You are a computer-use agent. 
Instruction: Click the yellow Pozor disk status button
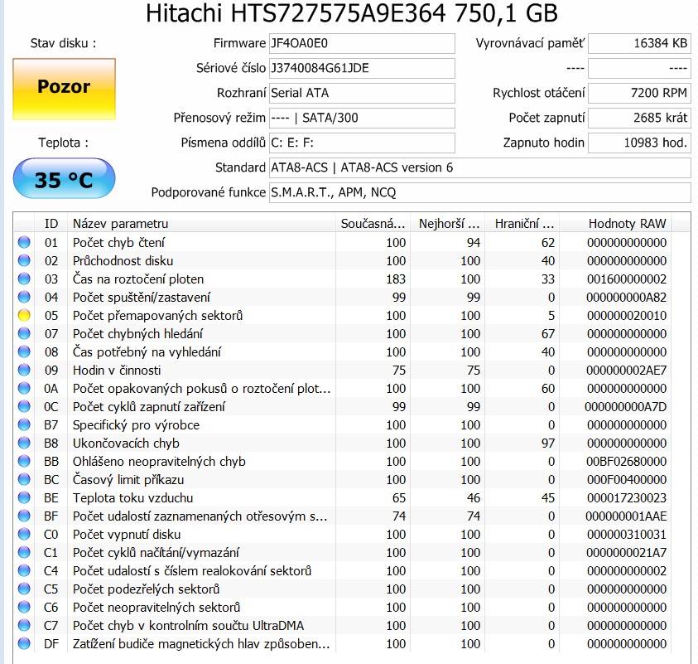click(x=64, y=89)
